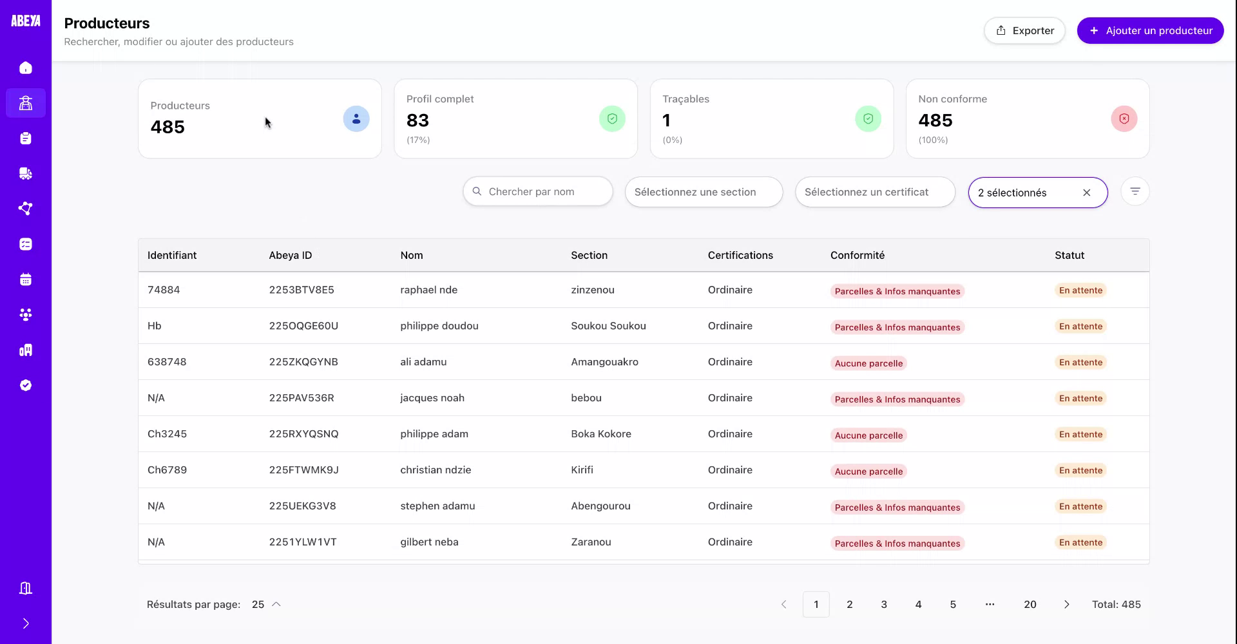The width and height of the screenshot is (1237, 644).
Task: Open the calendar section in the sidebar
Action: click(26, 279)
